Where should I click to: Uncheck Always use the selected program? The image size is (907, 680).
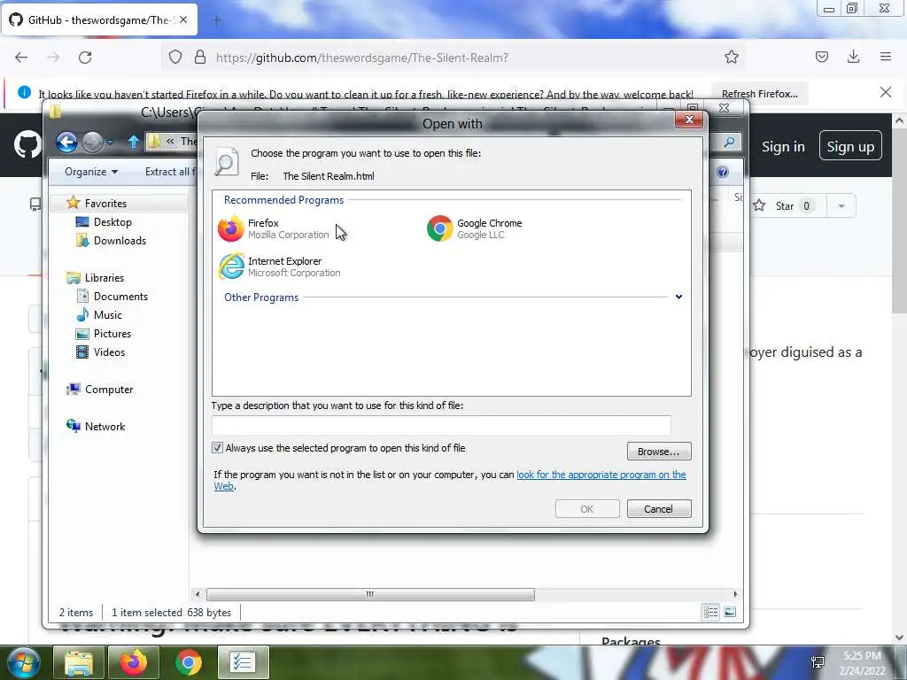tap(218, 448)
